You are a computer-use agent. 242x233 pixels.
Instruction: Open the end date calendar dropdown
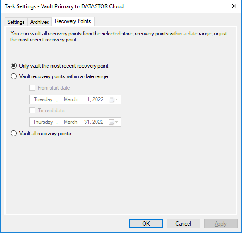point(117,122)
